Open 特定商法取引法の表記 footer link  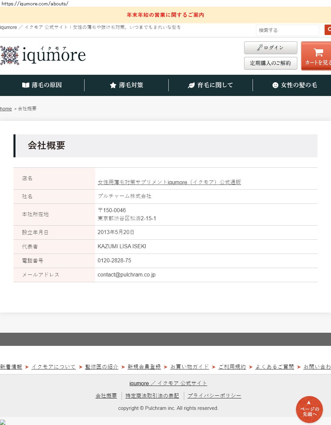[152, 396]
